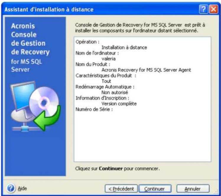This screenshot has height=196, width=221.
Task: Click the window resize grip corner
Action: click(216, 192)
